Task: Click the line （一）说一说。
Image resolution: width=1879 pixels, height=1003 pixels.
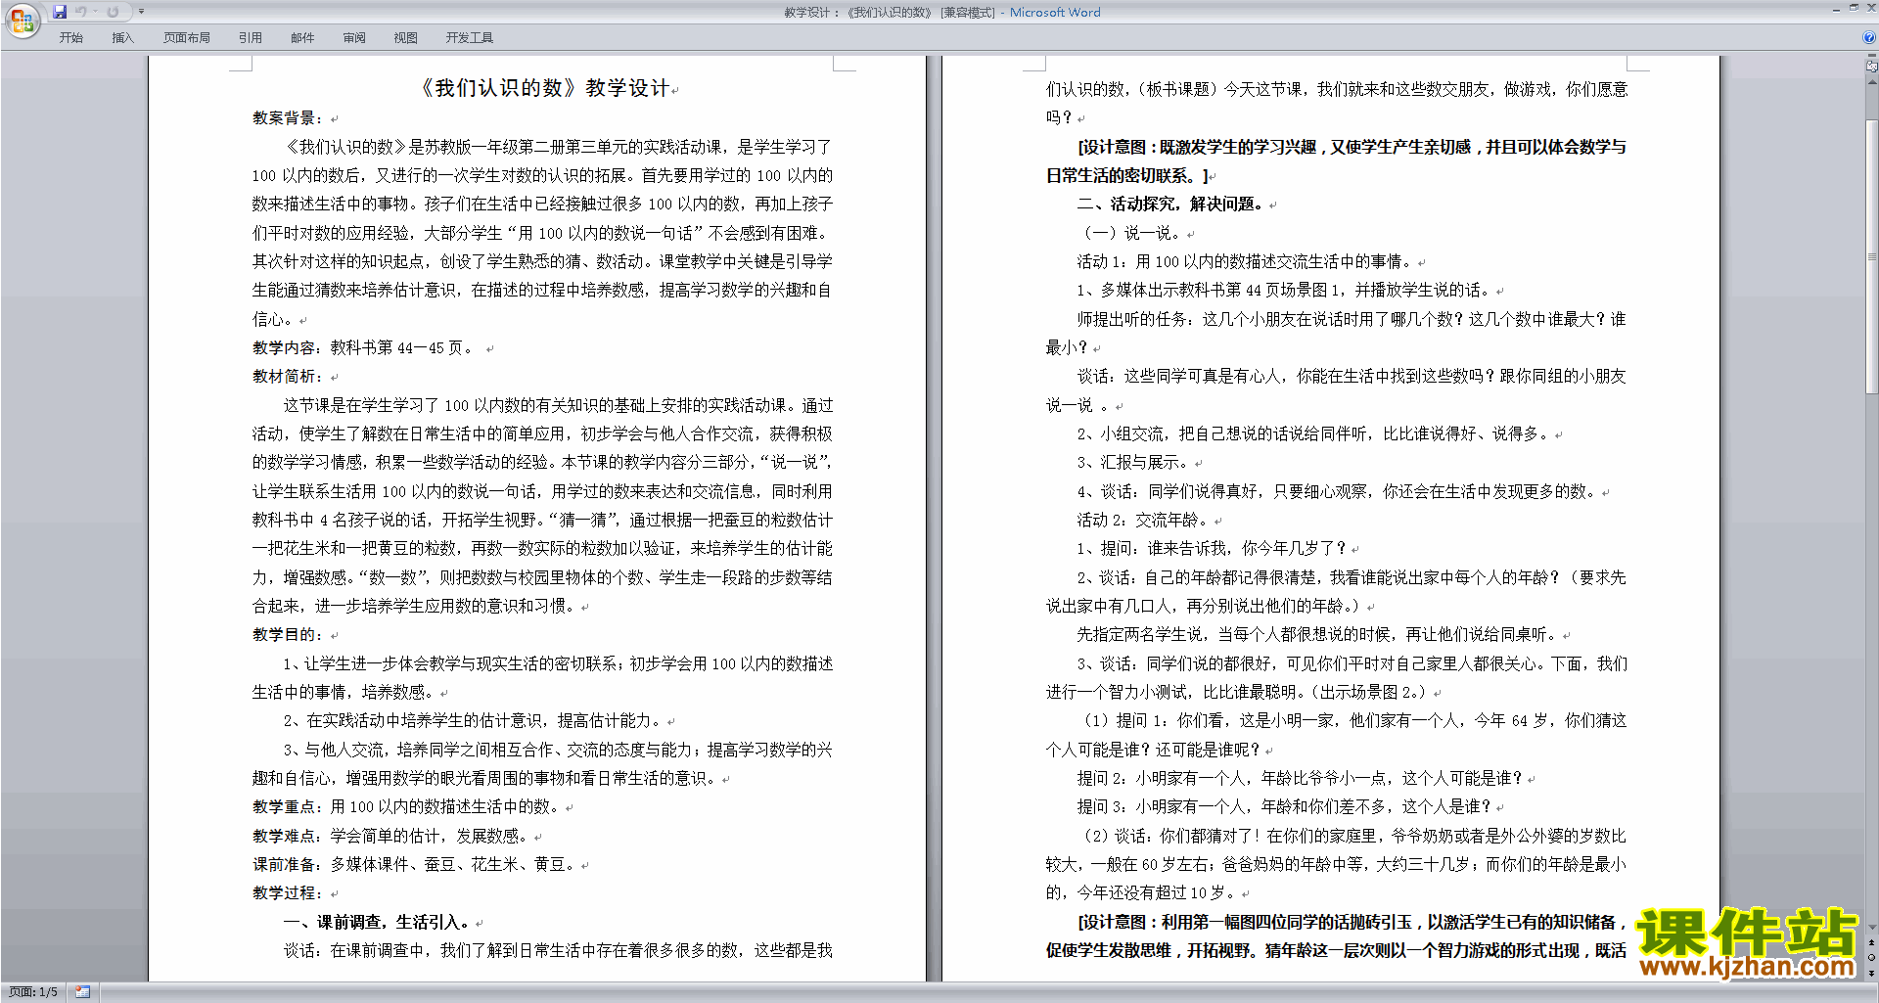Action: click(1129, 234)
